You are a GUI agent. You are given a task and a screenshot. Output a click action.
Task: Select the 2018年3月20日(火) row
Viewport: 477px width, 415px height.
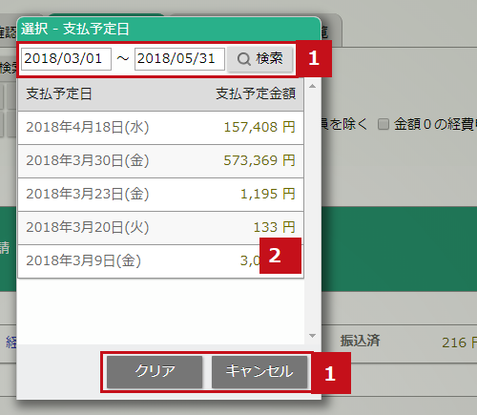point(161,228)
